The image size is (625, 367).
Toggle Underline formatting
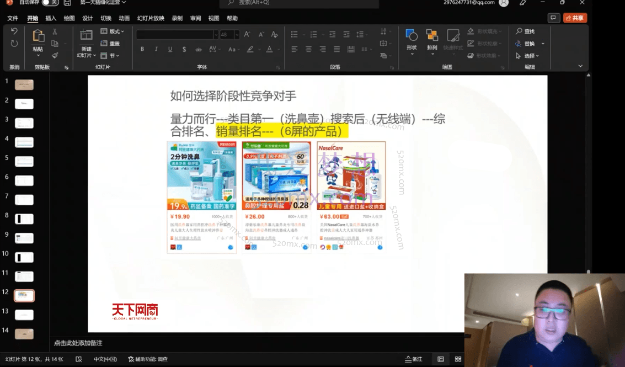coord(170,50)
